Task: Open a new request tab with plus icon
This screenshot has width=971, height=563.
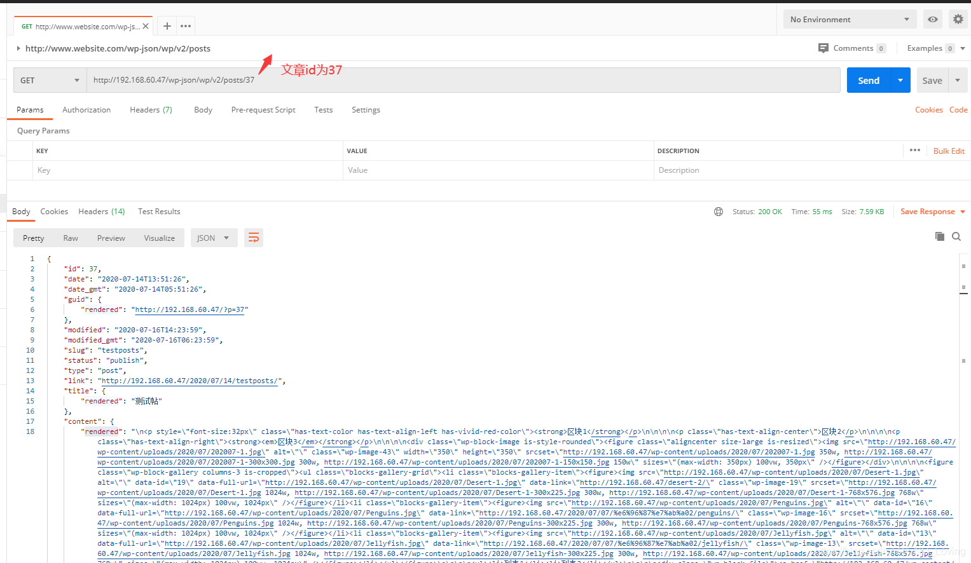Action: [x=167, y=26]
